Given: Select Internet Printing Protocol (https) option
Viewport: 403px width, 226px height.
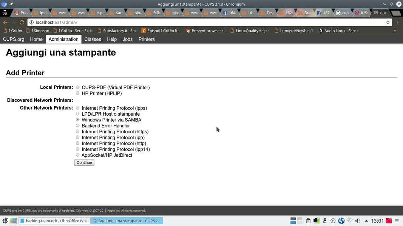Looking at the screenshot, I should click(78, 131).
